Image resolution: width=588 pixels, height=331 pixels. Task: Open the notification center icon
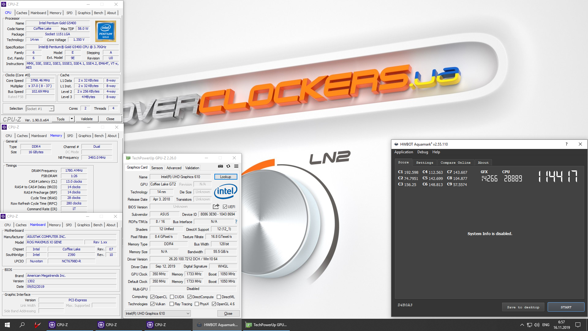578,325
